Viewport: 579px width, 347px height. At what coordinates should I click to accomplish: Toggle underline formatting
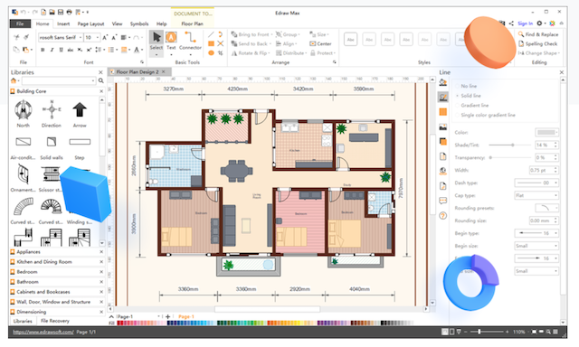[61, 50]
